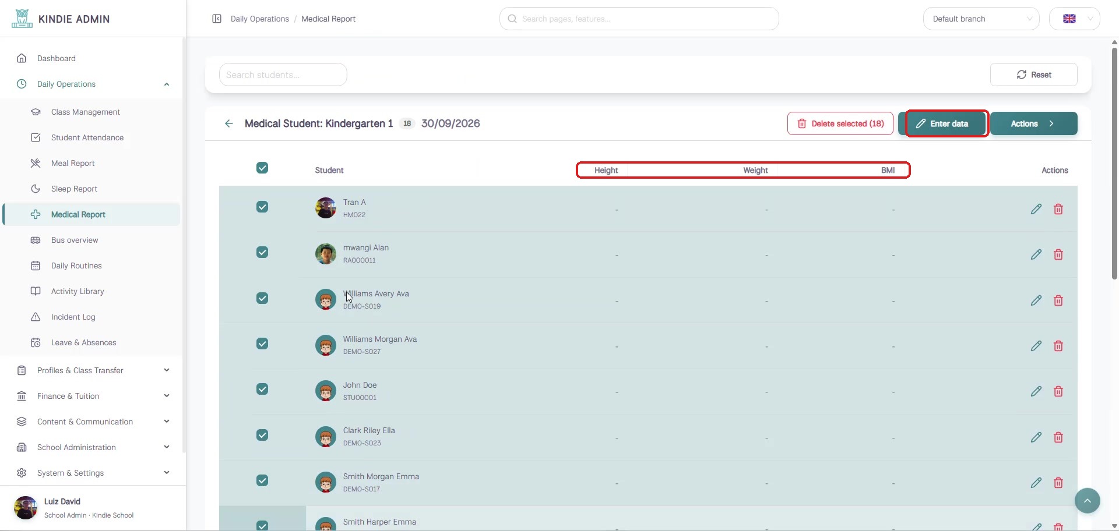
Task: Click the Enter data button
Action: (942, 123)
